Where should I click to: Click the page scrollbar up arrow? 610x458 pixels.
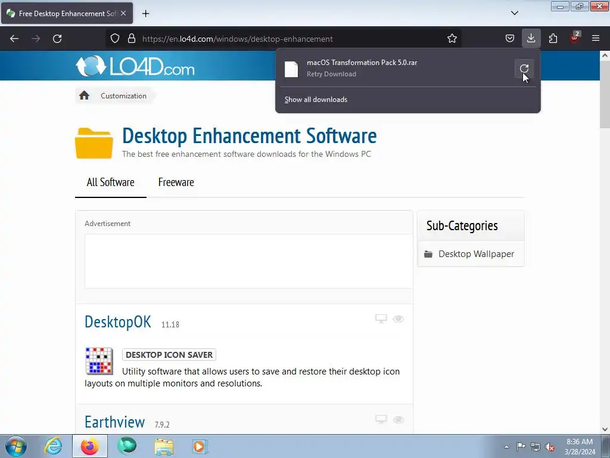coord(605,55)
